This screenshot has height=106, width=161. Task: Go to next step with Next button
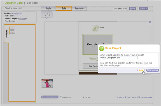143,8
